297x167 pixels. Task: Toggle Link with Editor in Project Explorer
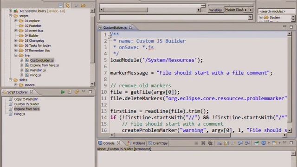coord(67,6)
